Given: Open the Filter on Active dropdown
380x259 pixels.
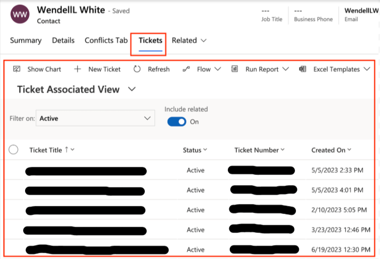Looking at the screenshot, I should [x=95, y=118].
